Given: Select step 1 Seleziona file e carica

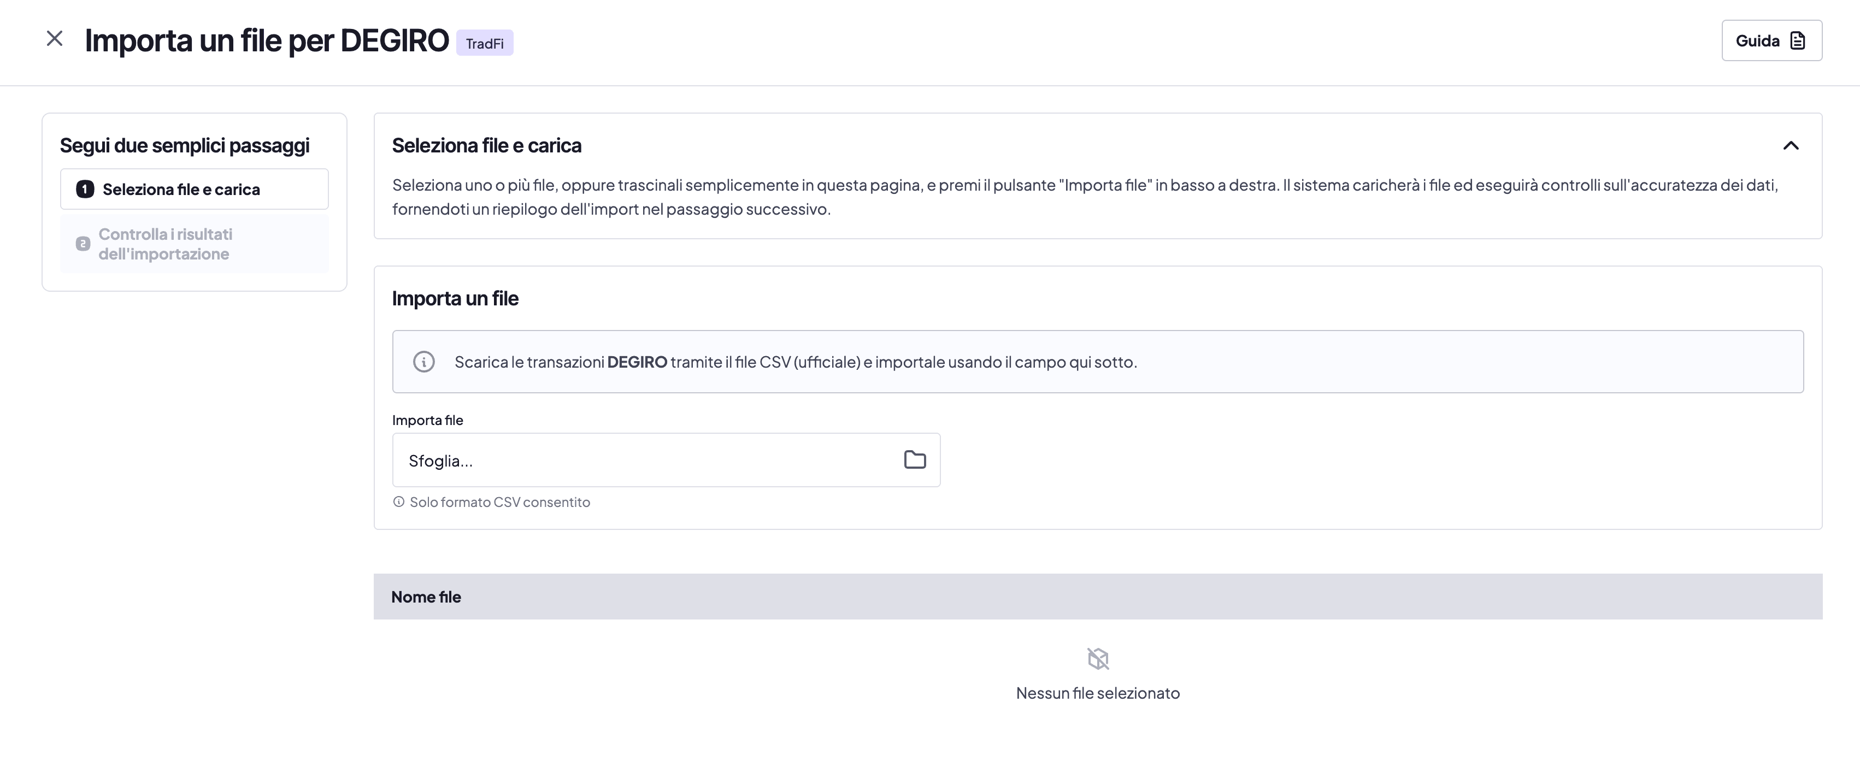Looking at the screenshot, I should point(194,189).
